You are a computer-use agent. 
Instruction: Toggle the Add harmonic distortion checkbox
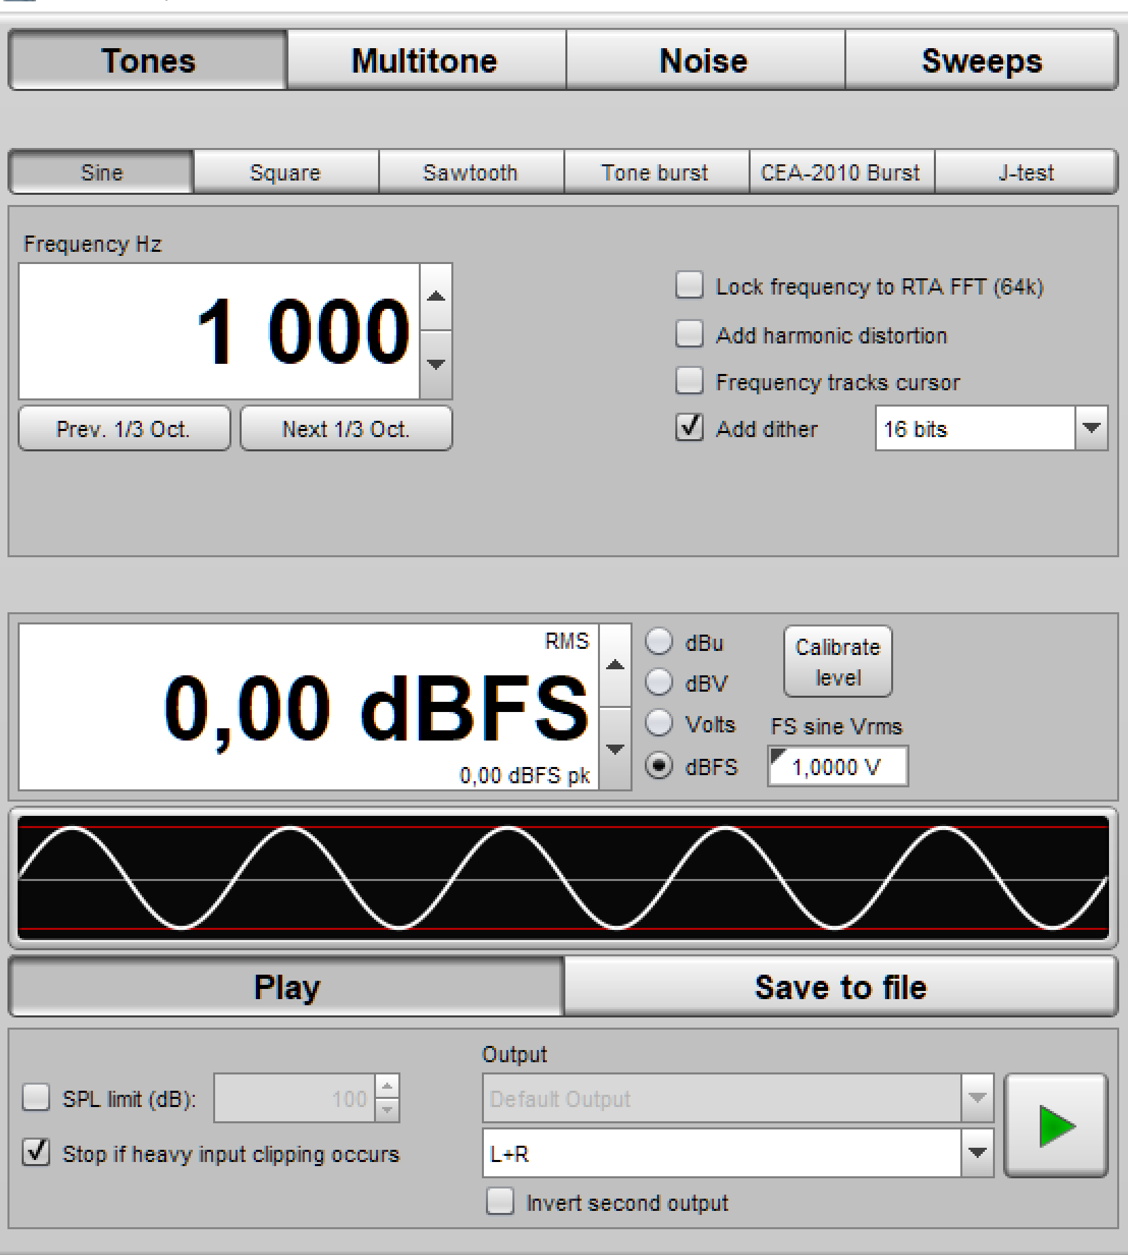pos(690,334)
